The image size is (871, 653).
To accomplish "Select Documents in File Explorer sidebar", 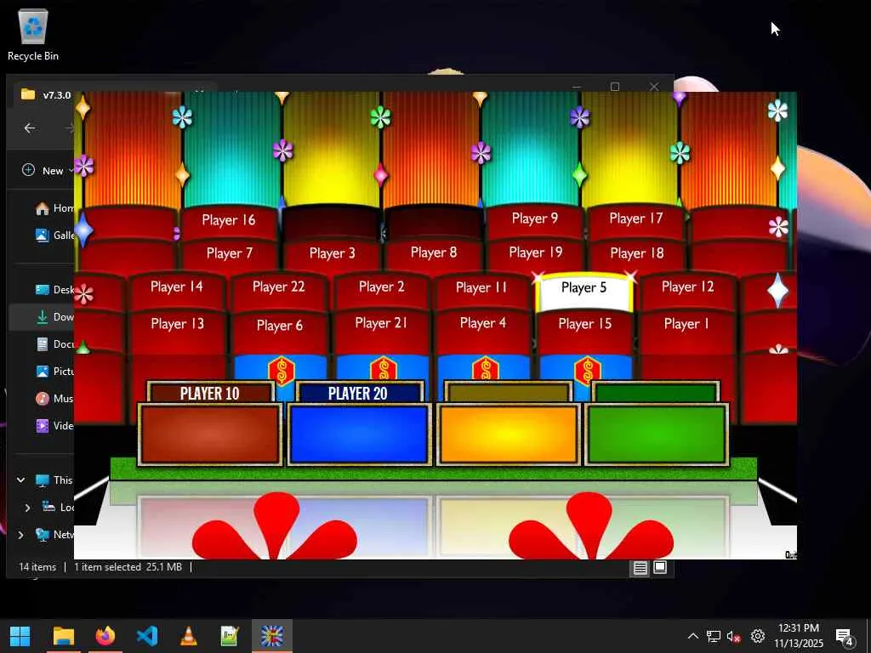I will click(x=54, y=344).
